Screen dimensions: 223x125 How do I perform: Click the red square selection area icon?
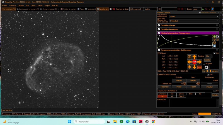pyautogui.click(x=179, y=9)
